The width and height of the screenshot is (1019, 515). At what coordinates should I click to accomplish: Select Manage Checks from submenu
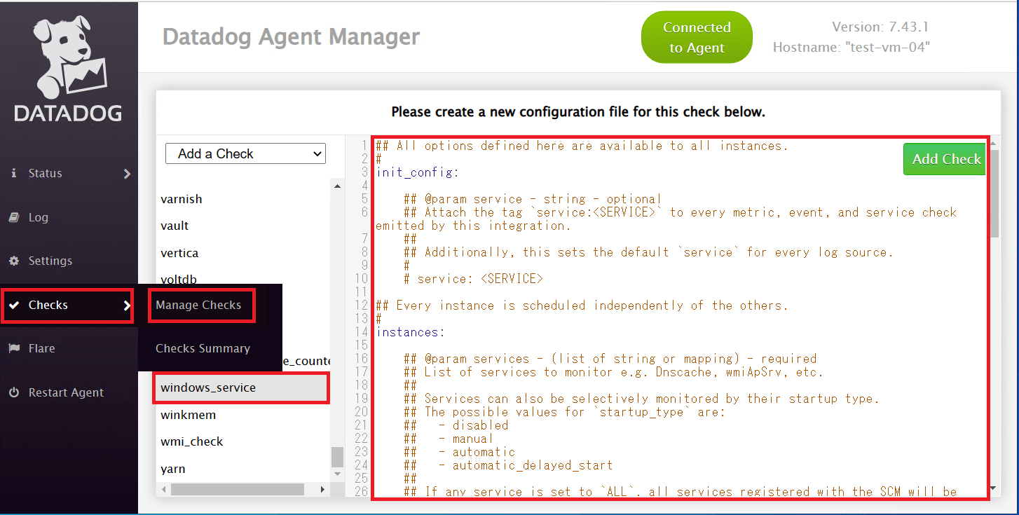coord(198,305)
